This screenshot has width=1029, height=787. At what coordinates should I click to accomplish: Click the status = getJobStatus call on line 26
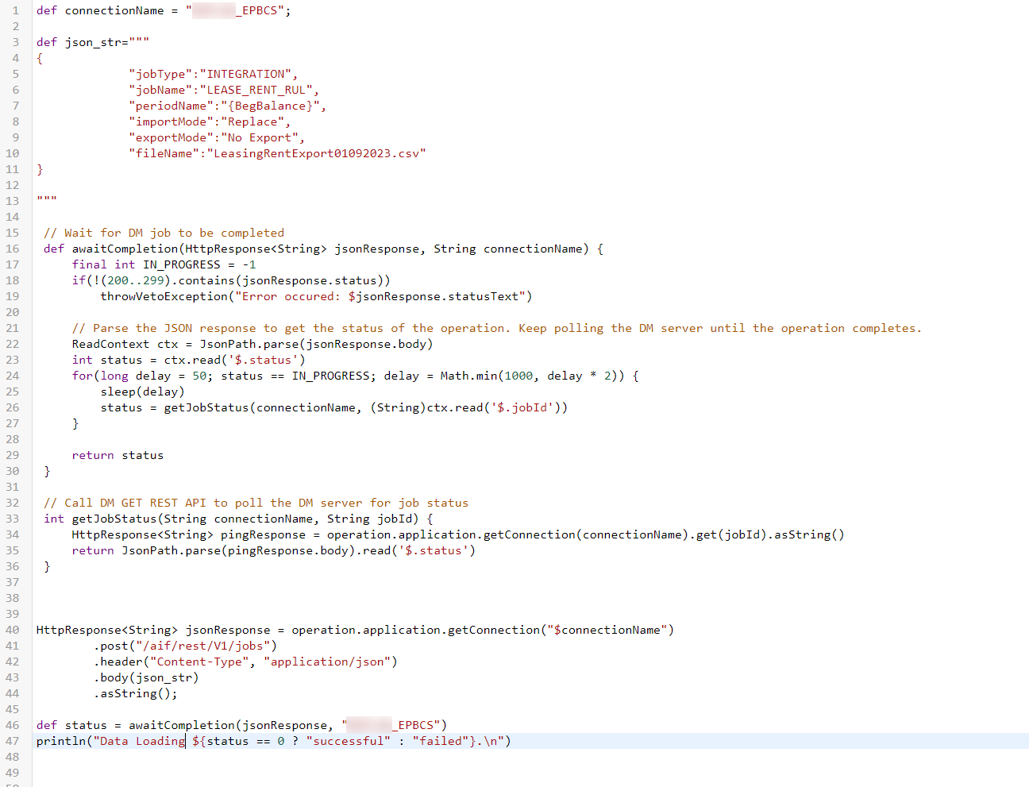coord(334,407)
